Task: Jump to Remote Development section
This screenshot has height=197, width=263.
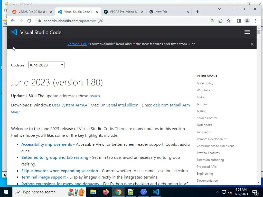Action: [x=212, y=139]
